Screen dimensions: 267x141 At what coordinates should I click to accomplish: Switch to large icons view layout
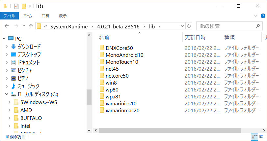point(262,137)
